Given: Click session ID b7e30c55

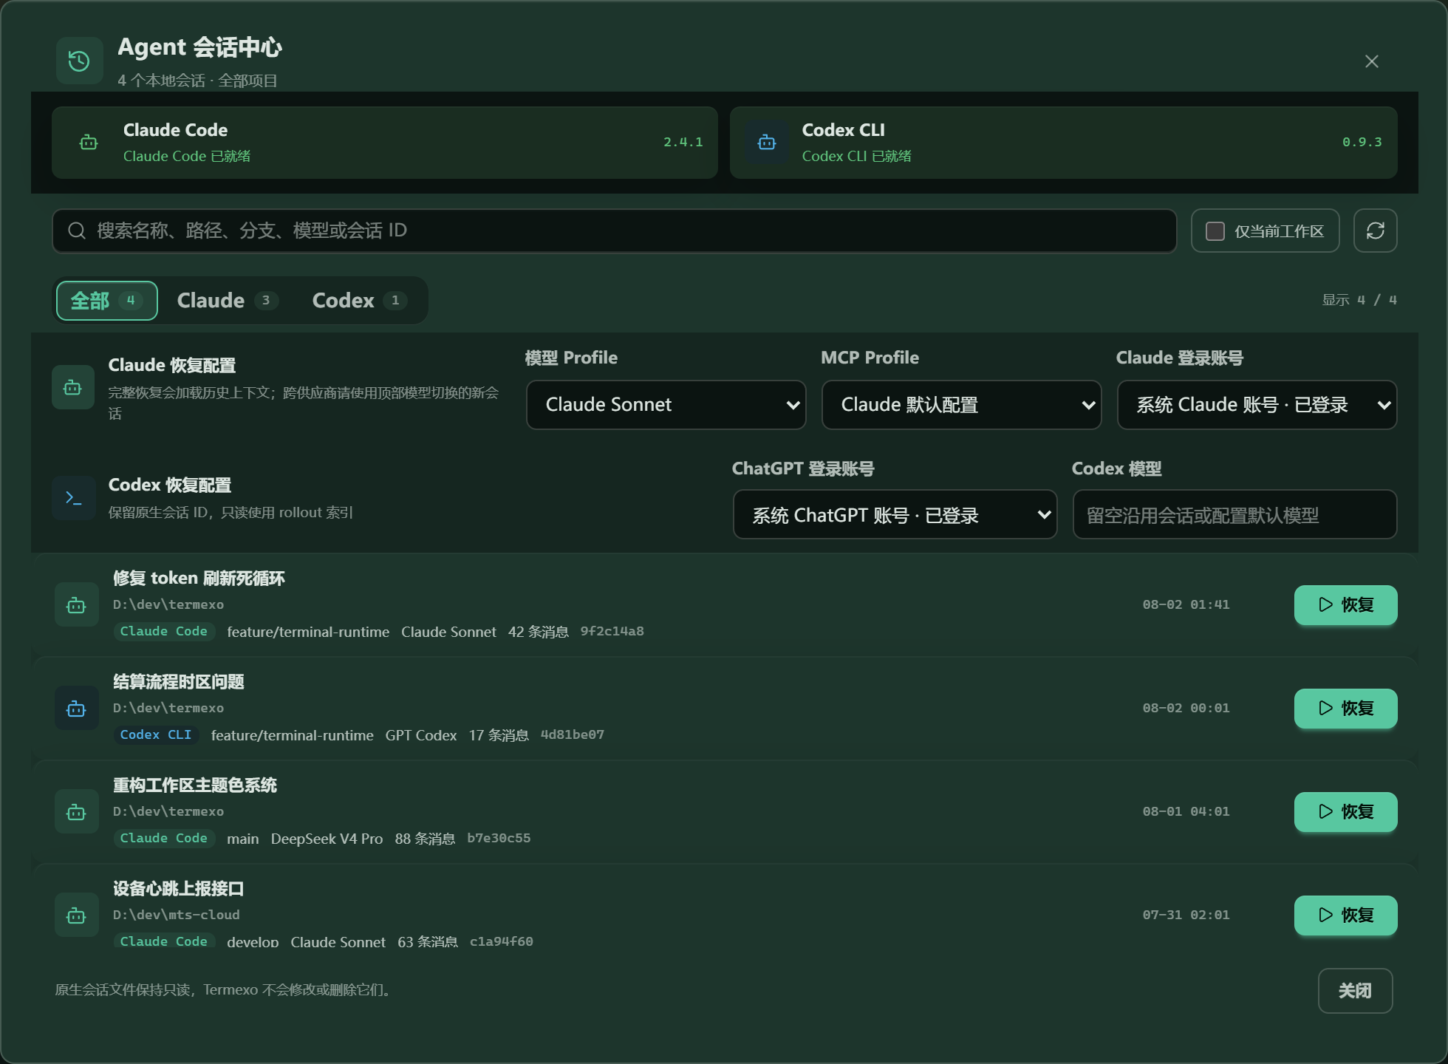Looking at the screenshot, I should coord(499,839).
